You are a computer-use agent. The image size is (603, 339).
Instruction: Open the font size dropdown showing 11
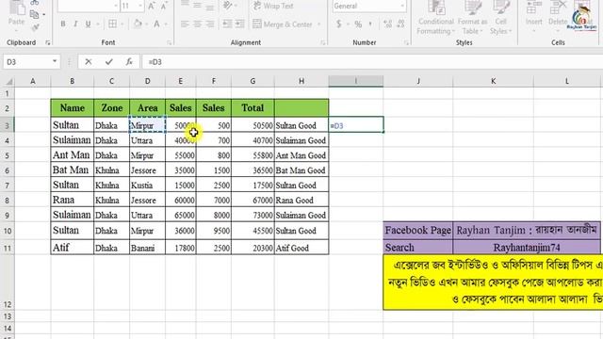pyautogui.click(x=140, y=6)
